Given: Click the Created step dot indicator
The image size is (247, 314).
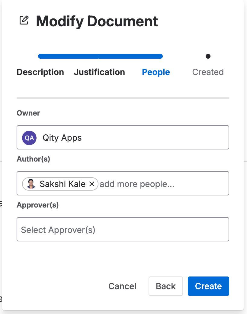Looking at the screenshot, I should 208,56.
